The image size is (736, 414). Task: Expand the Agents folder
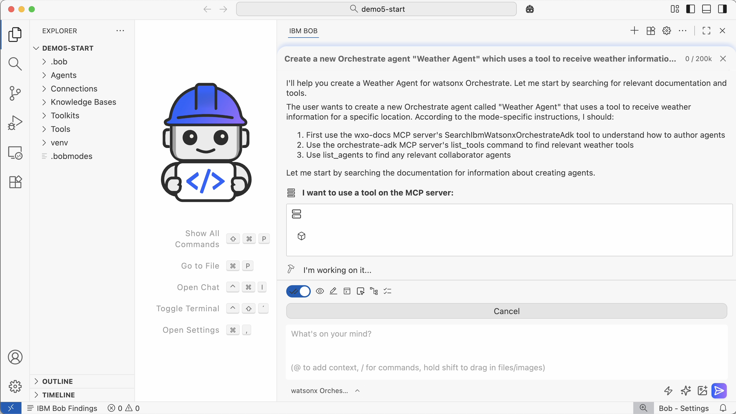pos(63,75)
